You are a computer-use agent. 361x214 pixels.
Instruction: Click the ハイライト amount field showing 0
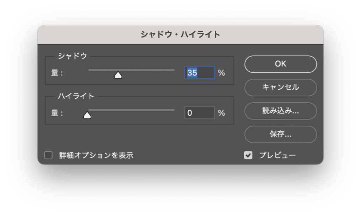click(199, 113)
